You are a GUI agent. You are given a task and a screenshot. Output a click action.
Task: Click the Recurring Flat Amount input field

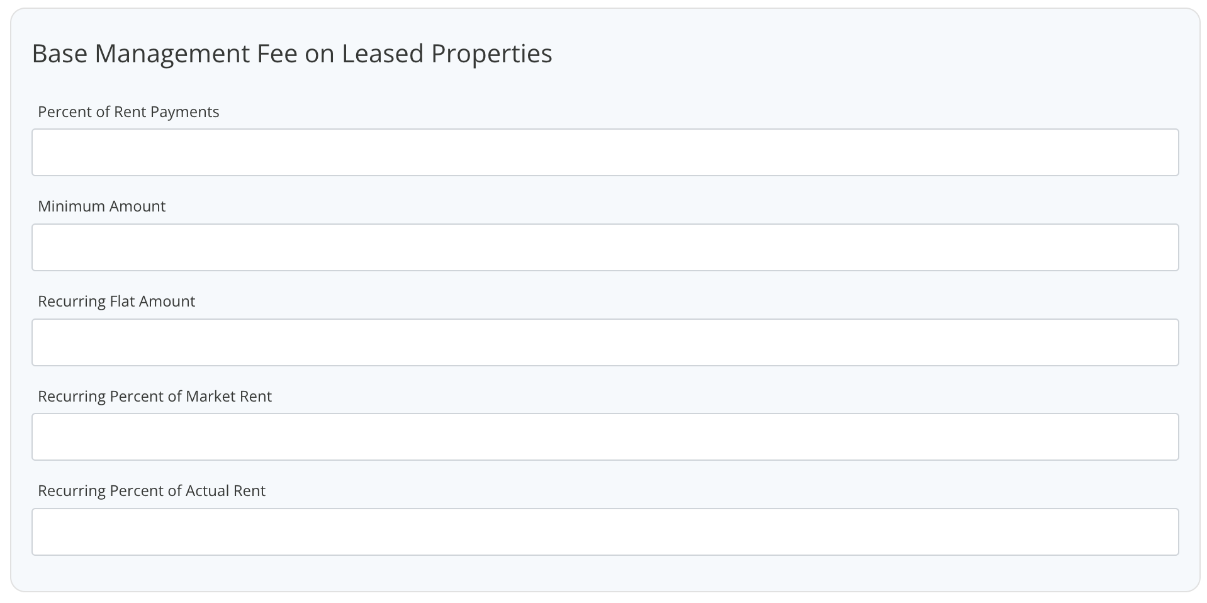coord(604,342)
